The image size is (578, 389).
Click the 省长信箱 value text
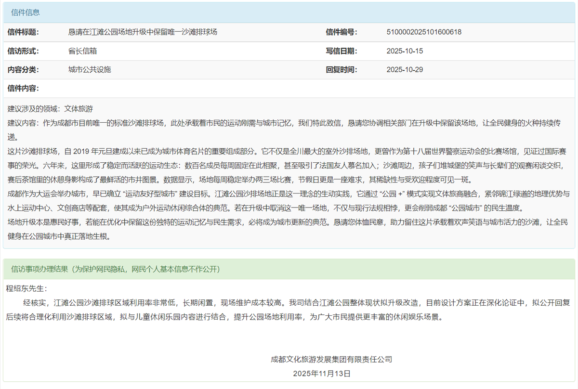[x=83, y=51]
